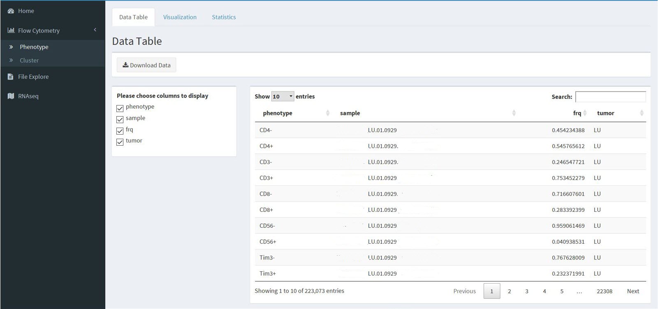The height and width of the screenshot is (309, 658).
Task: Uncheck the phenotype column checkbox
Action: coord(120,108)
